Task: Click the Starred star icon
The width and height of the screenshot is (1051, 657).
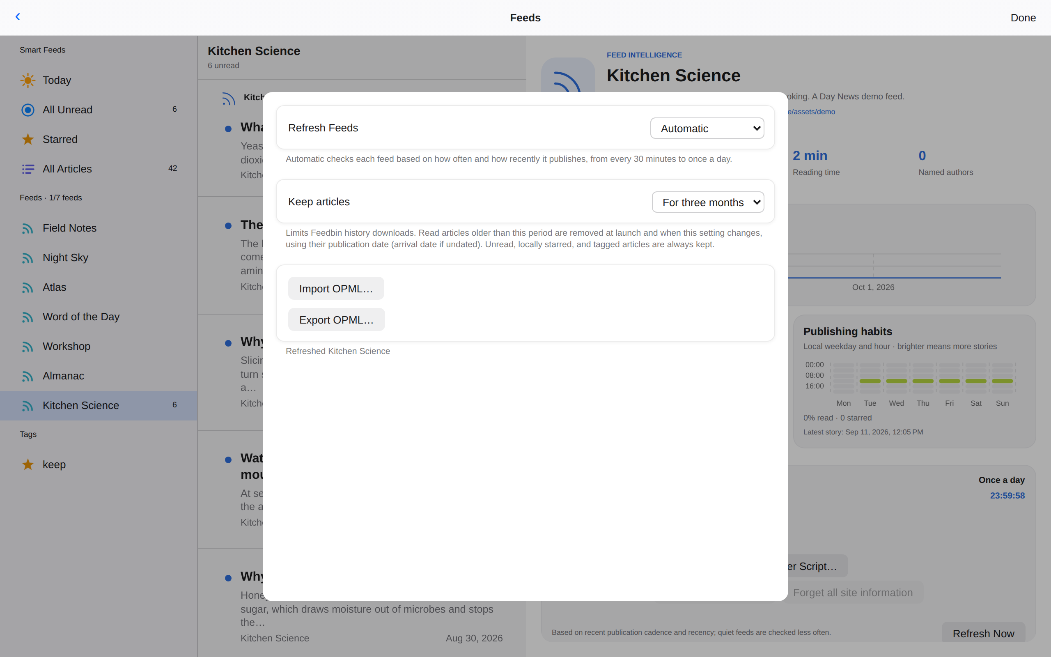Action: point(28,140)
